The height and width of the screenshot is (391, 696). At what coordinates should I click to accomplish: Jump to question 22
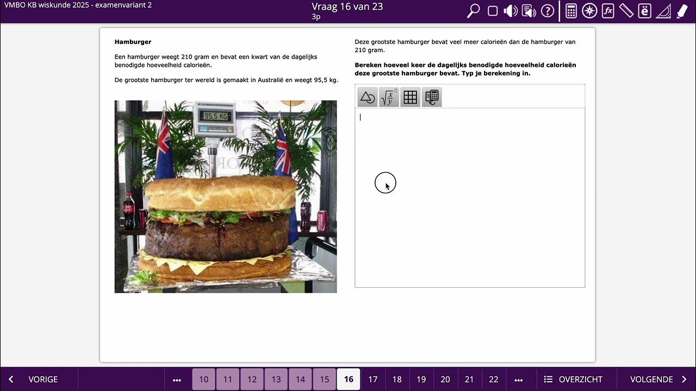(494, 380)
